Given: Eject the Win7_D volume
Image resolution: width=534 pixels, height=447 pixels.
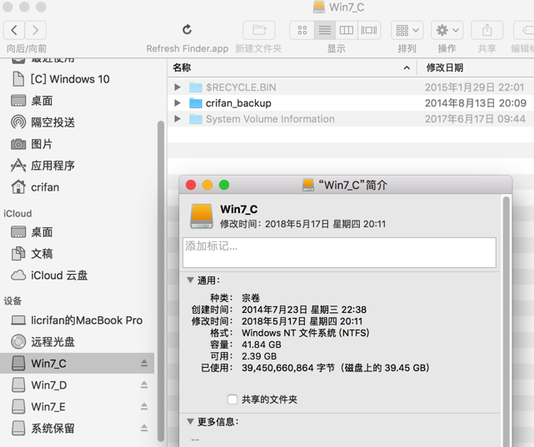Looking at the screenshot, I should pyautogui.click(x=144, y=385).
